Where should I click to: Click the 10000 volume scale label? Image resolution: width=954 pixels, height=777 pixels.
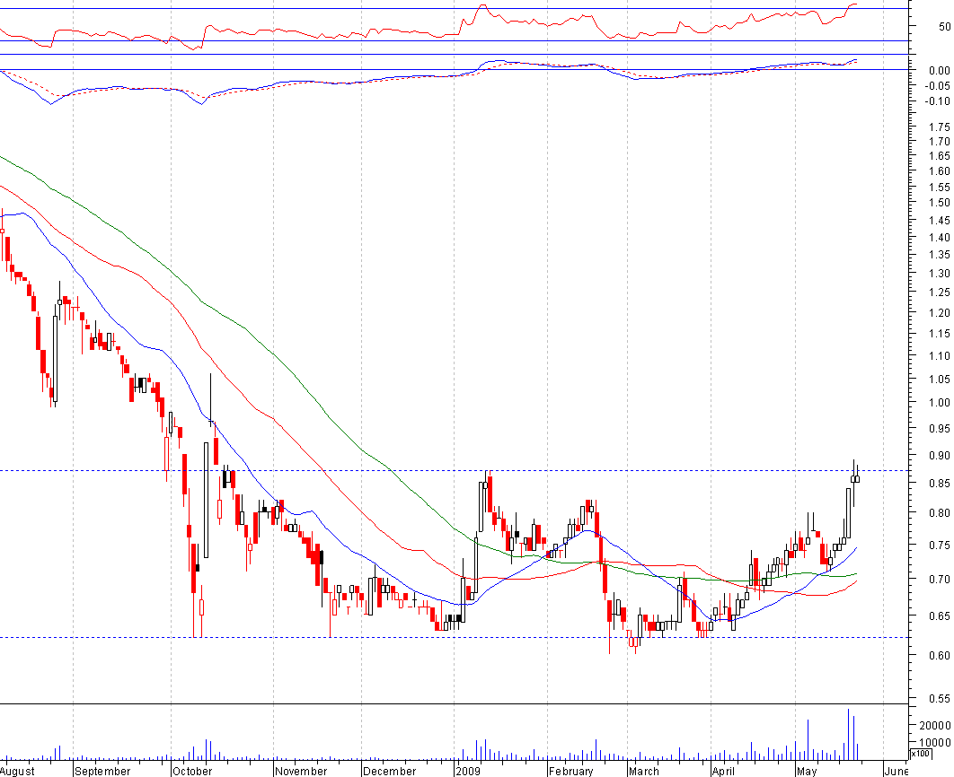[934, 742]
